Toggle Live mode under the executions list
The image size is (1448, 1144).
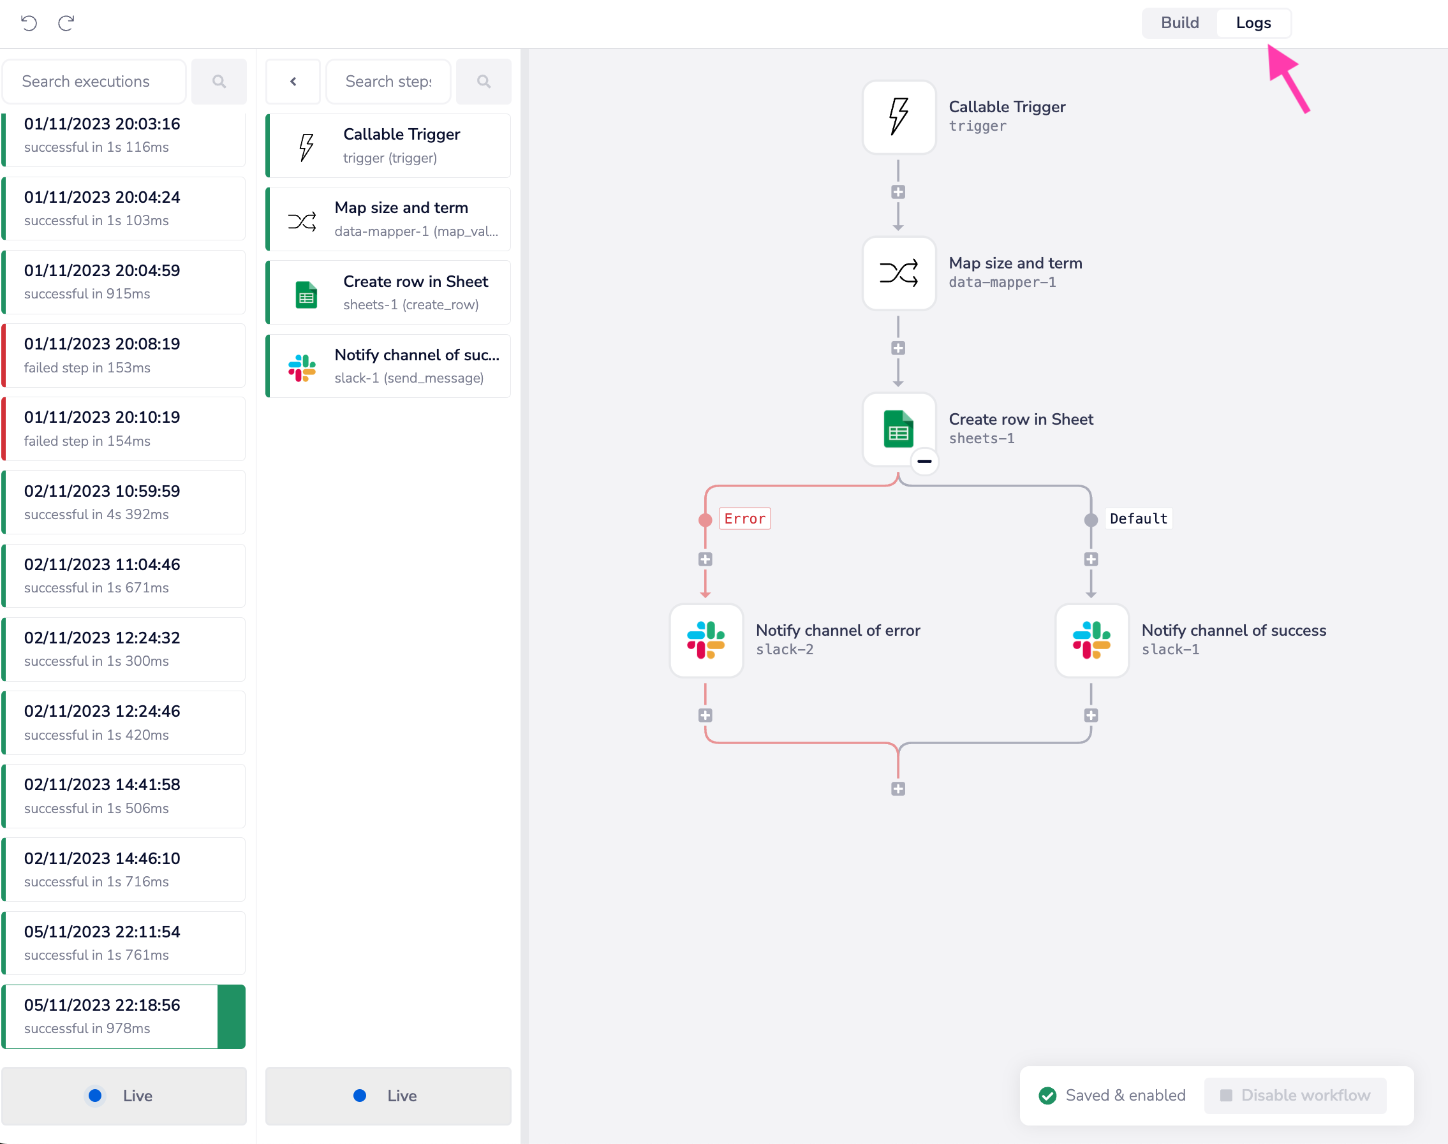tap(124, 1096)
